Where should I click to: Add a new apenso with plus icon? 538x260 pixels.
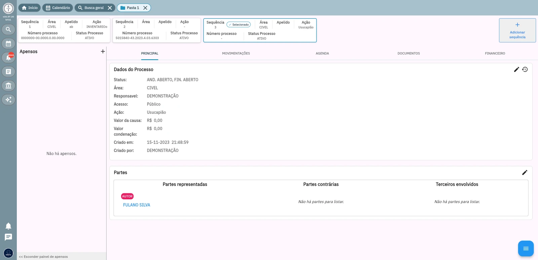pyautogui.click(x=103, y=52)
